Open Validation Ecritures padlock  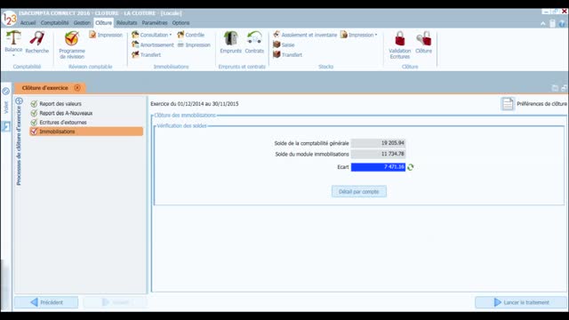pyautogui.click(x=399, y=44)
